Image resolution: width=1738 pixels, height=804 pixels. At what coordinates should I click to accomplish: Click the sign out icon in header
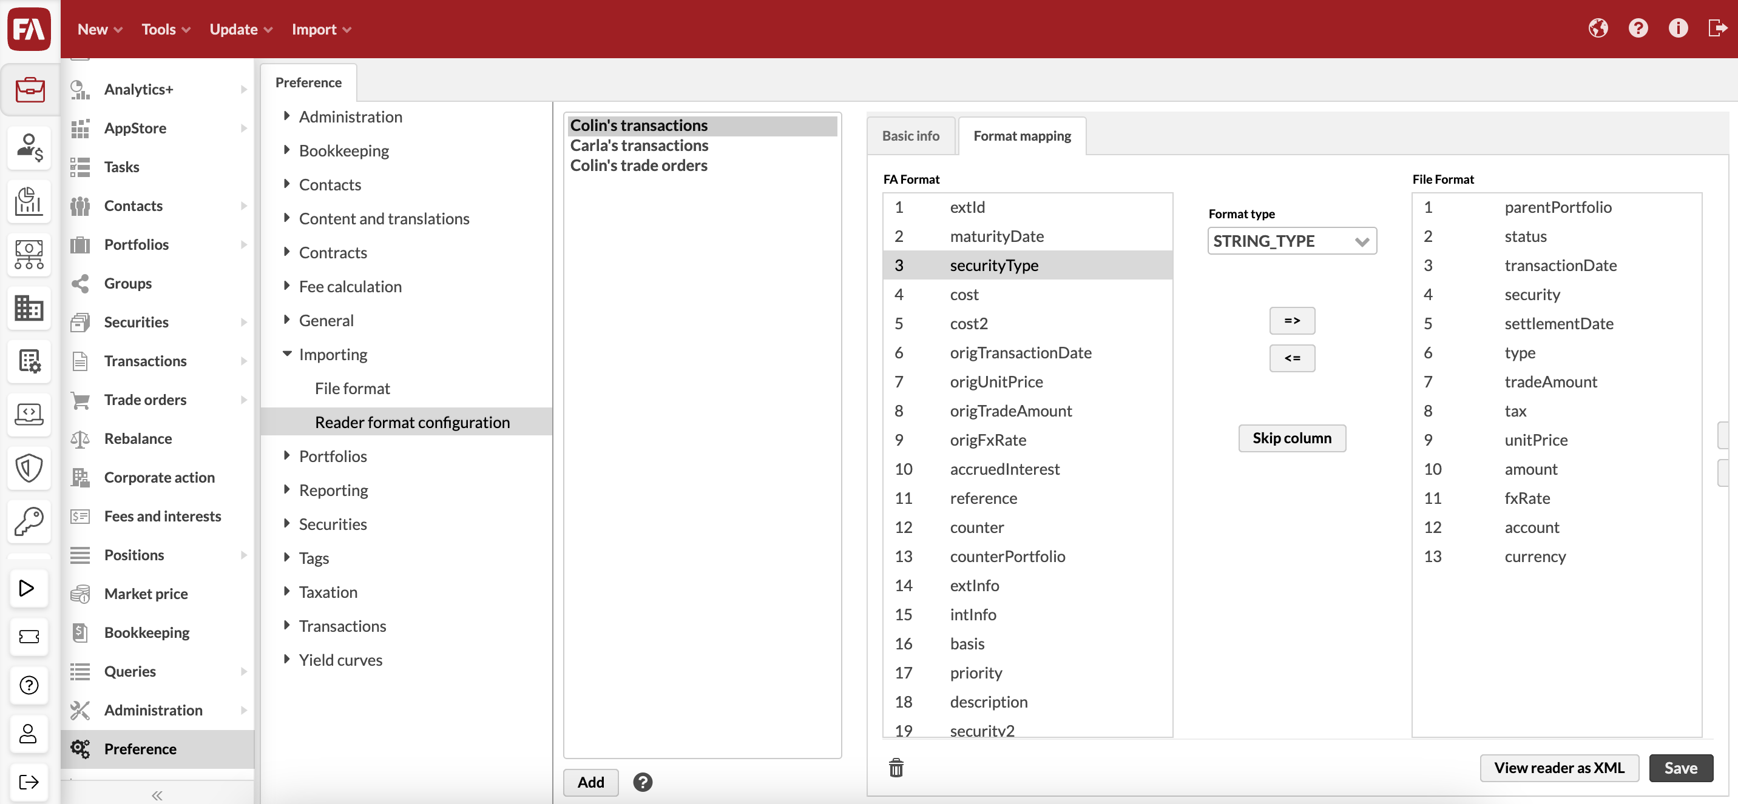[1717, 28]
